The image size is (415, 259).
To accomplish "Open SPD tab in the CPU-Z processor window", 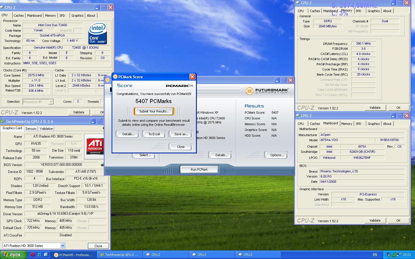I will (62, 16).
